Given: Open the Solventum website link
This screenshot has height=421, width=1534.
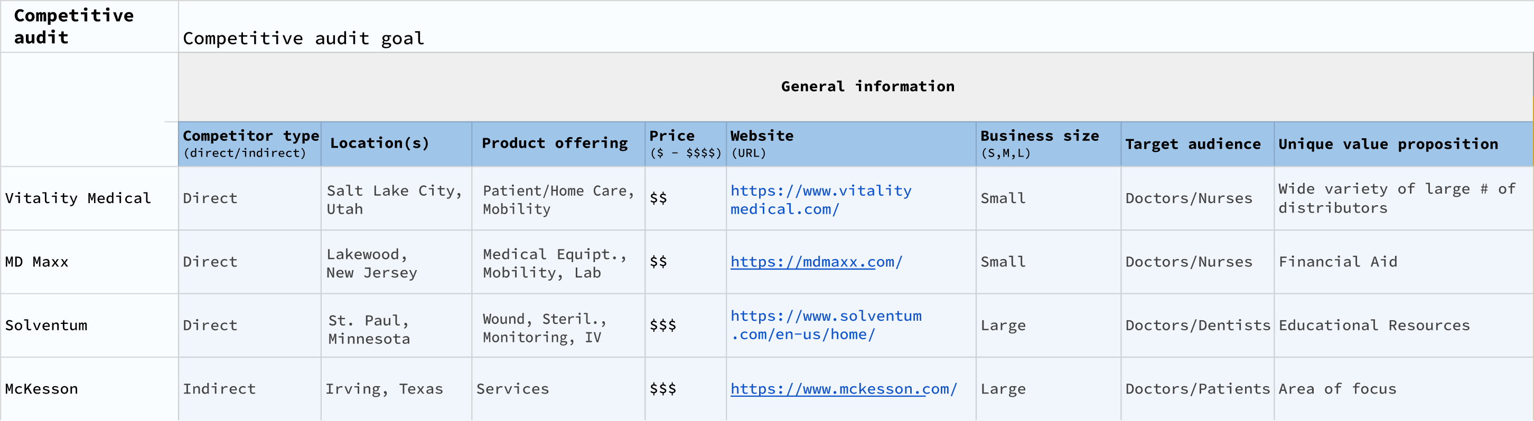Looking at the screenshot, I should (x=825, y=324).
